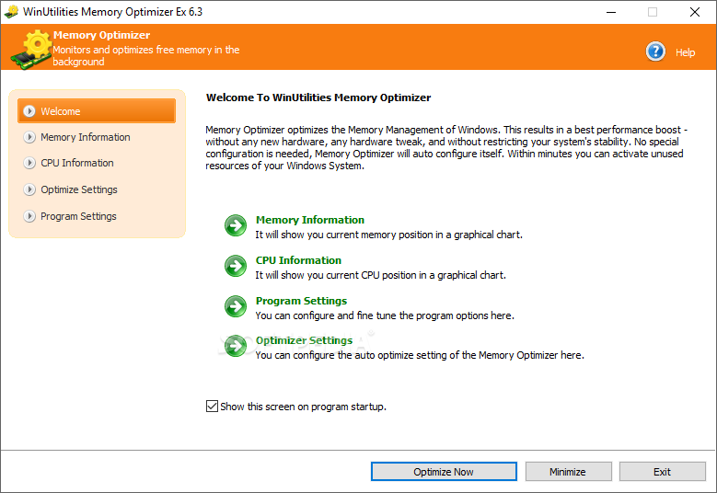This screenshot has height=493, width=717.
Task: Open the green Program Settings heading link
Action: click(301, 301)
